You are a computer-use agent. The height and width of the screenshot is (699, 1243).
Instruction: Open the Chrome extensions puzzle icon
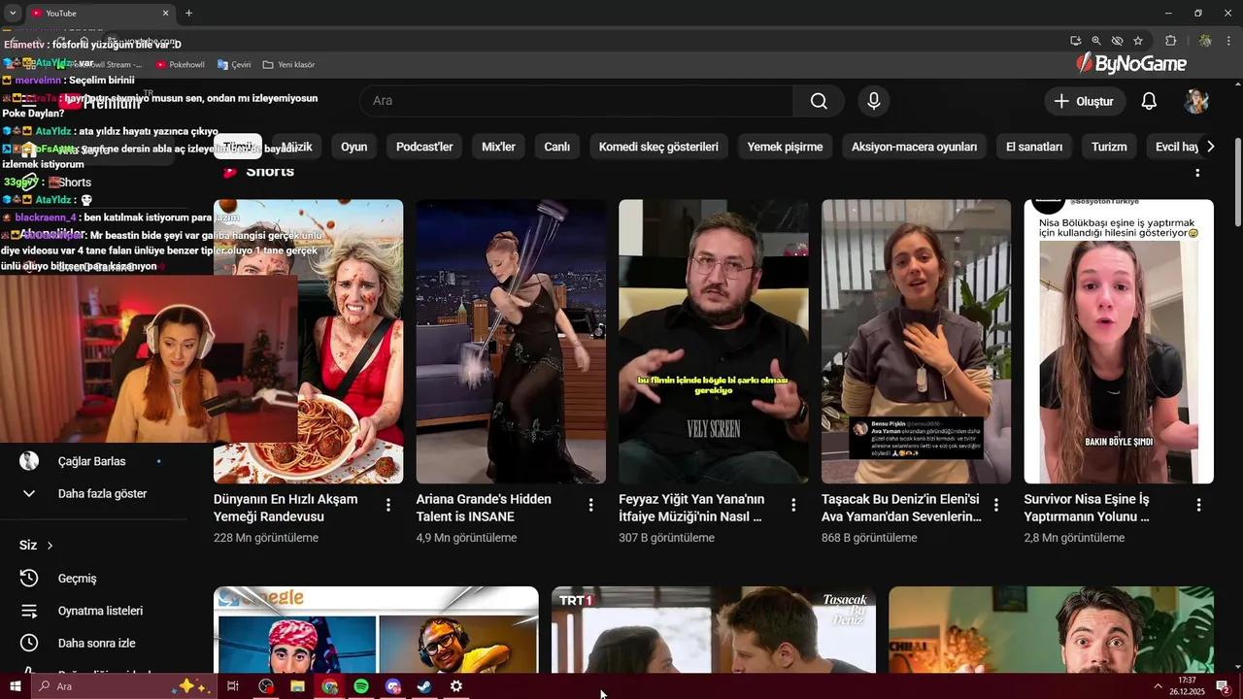1170,41
